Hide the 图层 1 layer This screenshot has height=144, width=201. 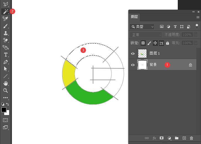[133, 54]
